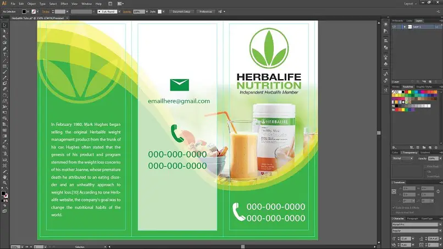The width and height of the screenshot is (443, 249).
Task: Select the Eraser tool
Action: tap(4, 89)
